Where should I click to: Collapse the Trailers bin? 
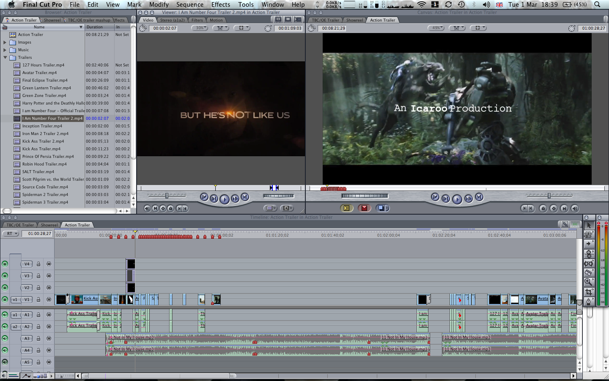coord(5,58)
